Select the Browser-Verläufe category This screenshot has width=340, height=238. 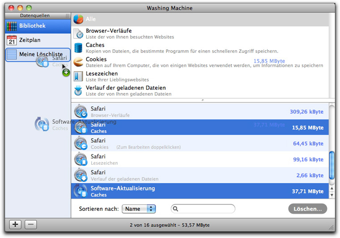(200, 34)
